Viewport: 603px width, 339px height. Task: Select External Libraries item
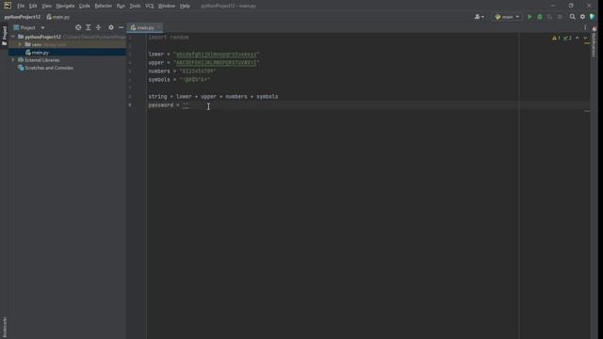point(41,60)
